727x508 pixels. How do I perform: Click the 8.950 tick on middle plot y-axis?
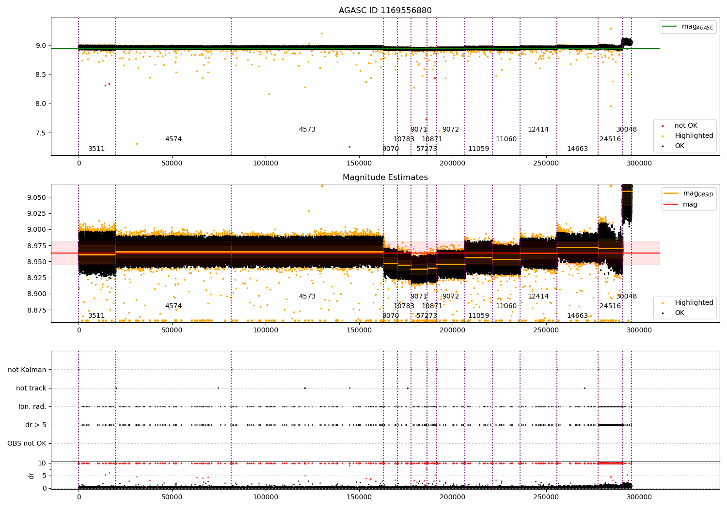pos(37,262)
